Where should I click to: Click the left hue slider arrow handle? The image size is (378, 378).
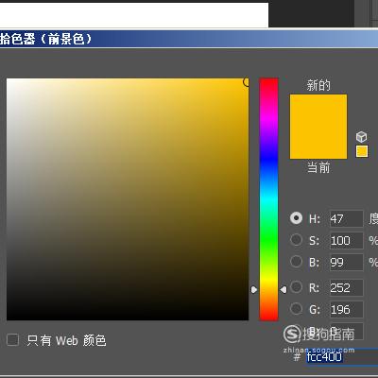254,289
